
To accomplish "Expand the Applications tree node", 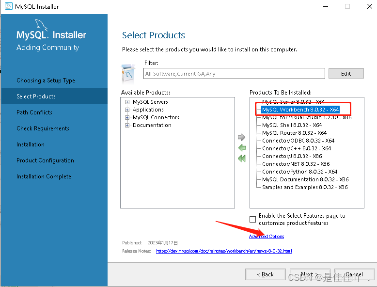I will (x=127, y=110).
